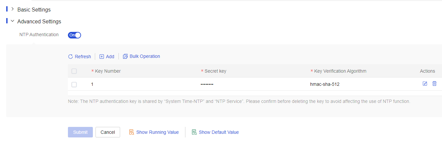Click the Show Running Value link

[158, 132]
